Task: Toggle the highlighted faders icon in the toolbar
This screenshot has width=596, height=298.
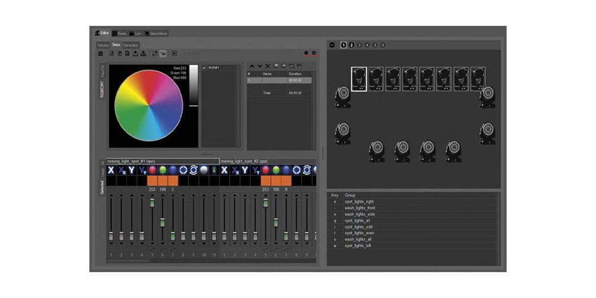Action: pos(163,54)
